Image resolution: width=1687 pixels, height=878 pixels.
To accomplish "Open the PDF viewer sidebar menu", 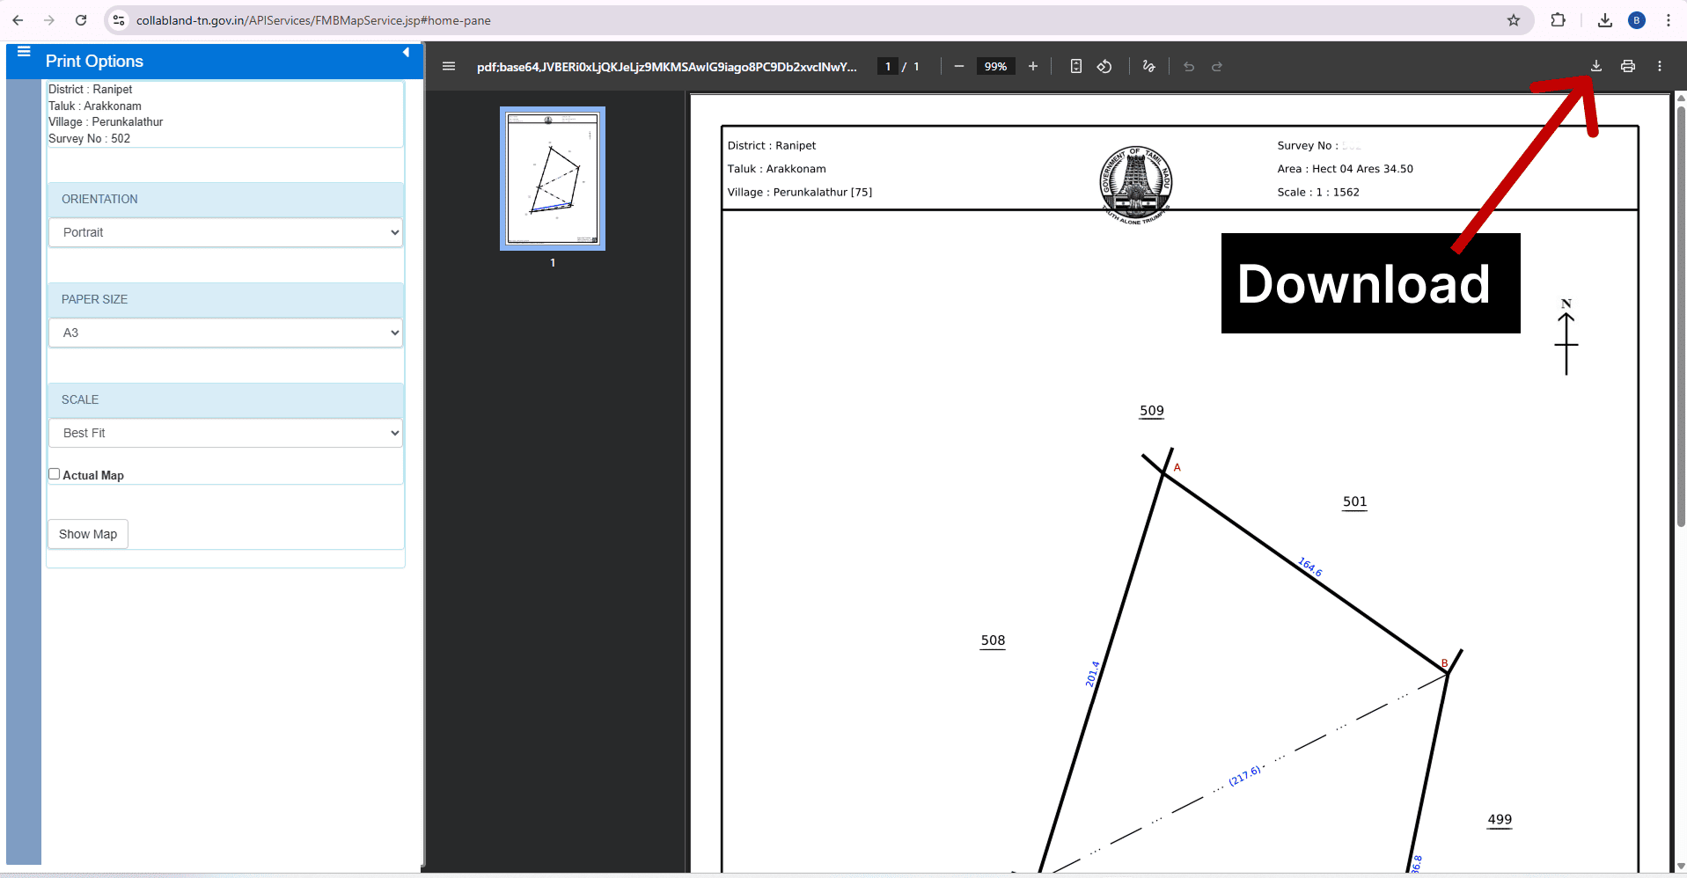I will point(449,66).
